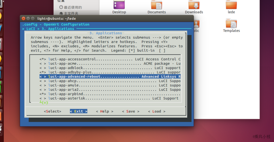Click '.config - OpenWrt Configuration' header
Image resolution: width=274 pixels, height=142 pixels.
click(x=56, y=24)
